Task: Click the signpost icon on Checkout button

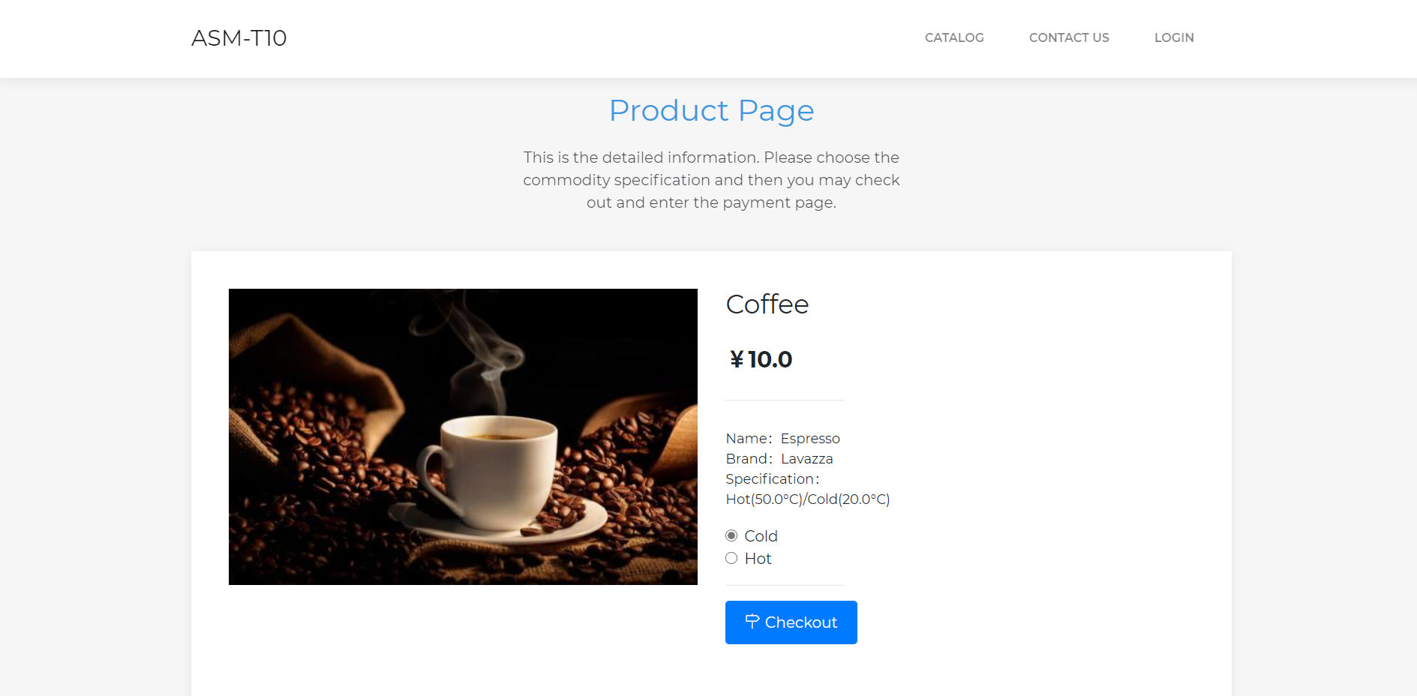Action: 752,621
